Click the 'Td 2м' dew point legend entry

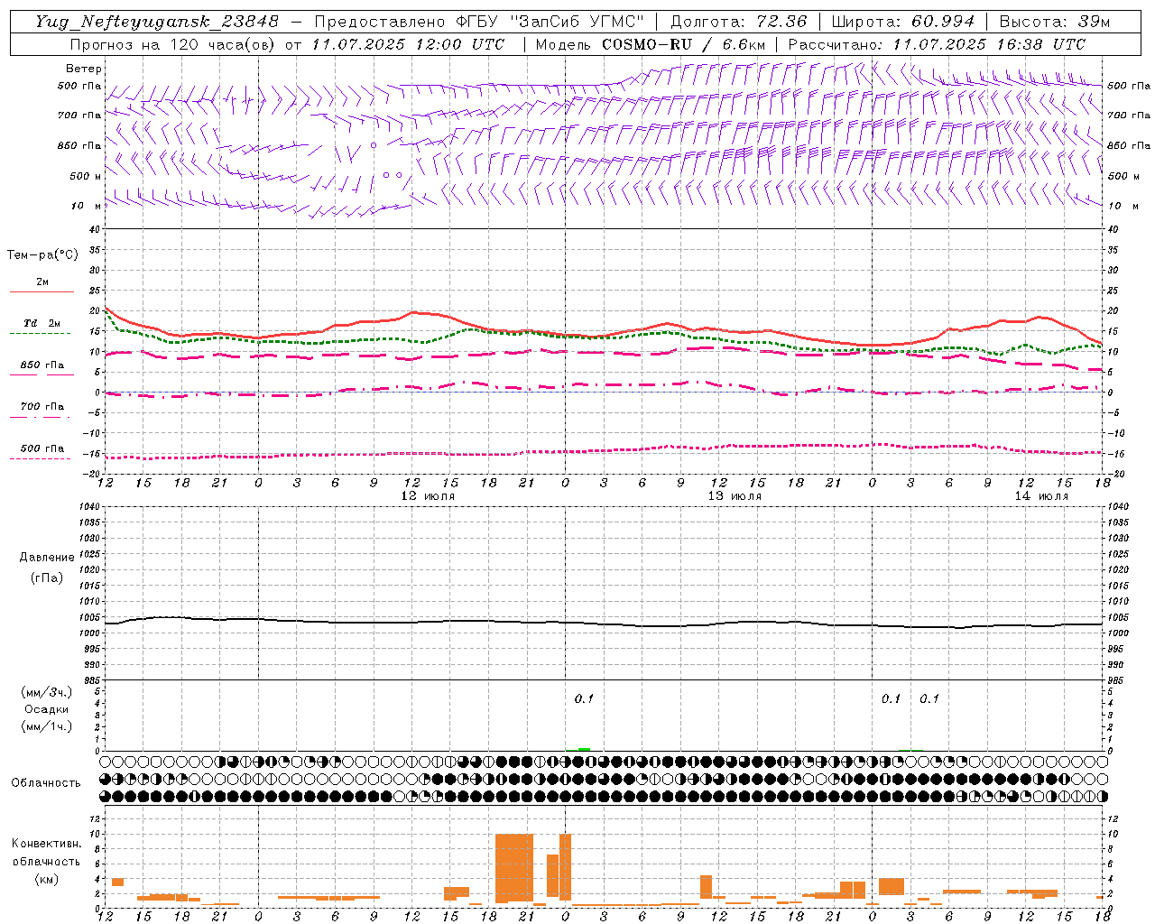coord(42,323)
